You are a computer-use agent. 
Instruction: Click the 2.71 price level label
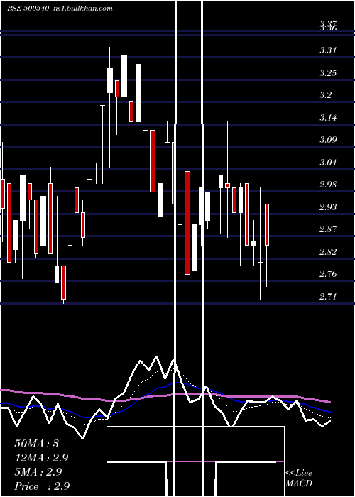click(328, 296)
